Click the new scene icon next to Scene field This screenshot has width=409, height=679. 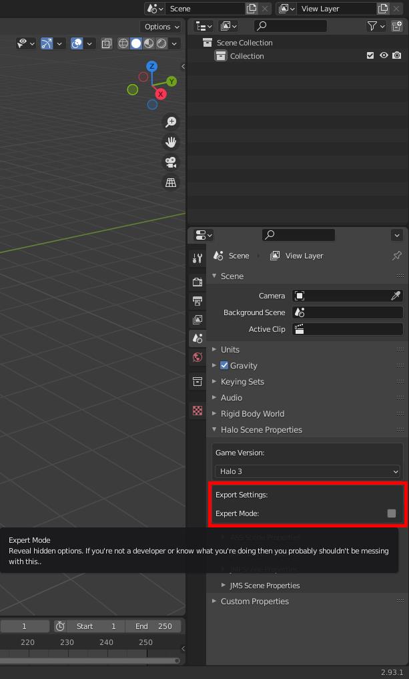[252, 9]
